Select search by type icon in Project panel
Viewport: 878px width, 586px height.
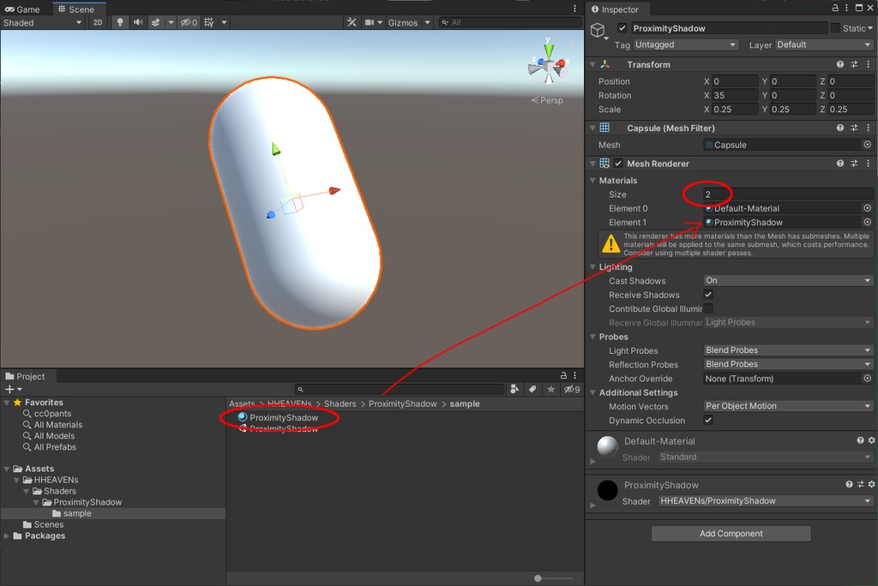[513, 388]
